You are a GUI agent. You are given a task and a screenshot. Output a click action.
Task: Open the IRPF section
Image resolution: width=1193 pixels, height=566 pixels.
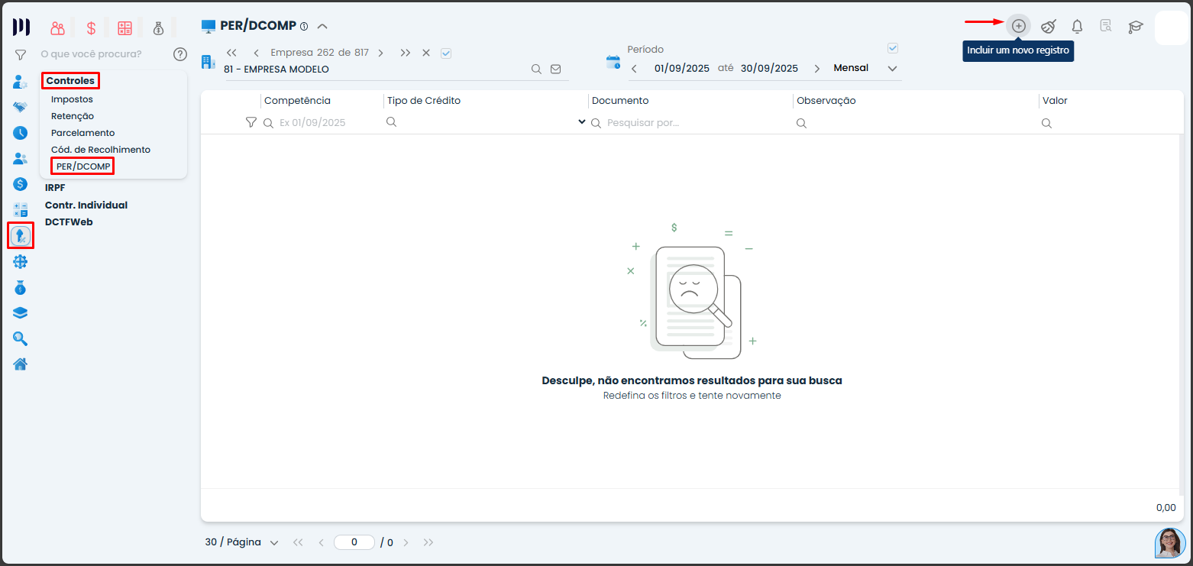coord(55,188)
